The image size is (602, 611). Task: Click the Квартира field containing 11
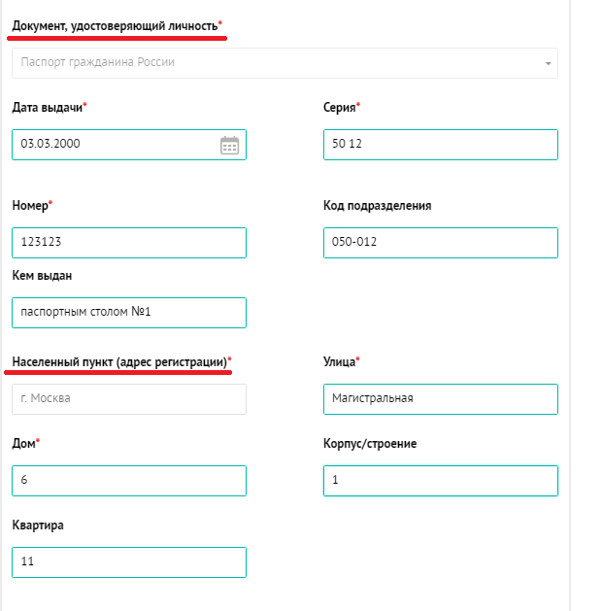click(x=129, y=562)
